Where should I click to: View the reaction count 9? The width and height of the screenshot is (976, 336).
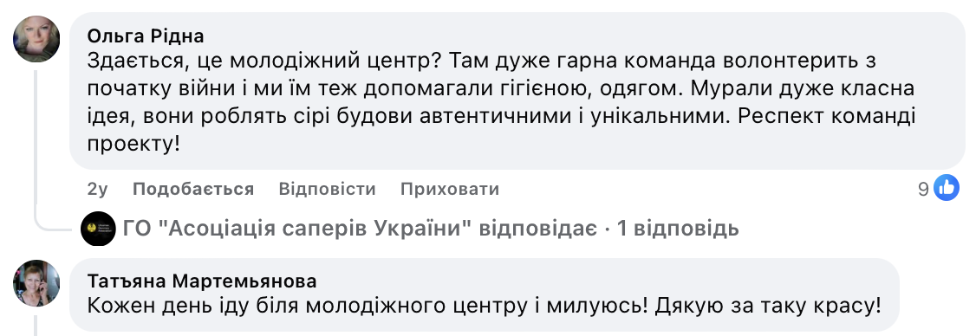coord(924,189)
